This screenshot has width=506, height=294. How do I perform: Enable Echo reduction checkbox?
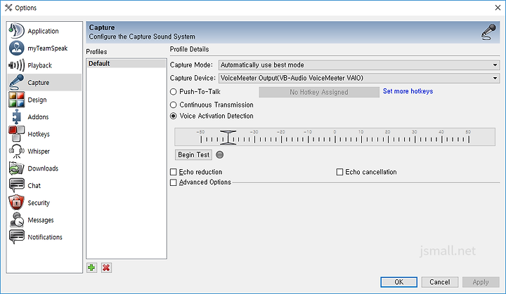click(x=174, y=172)
